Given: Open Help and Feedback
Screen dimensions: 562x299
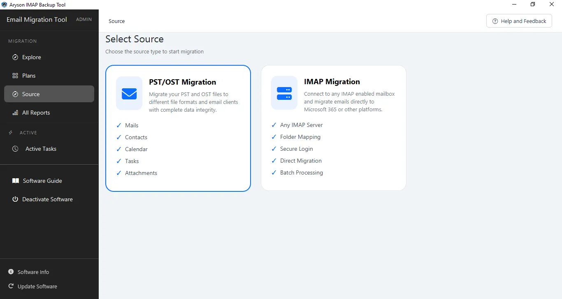Looking at the screenshot, I should (519, 21).
